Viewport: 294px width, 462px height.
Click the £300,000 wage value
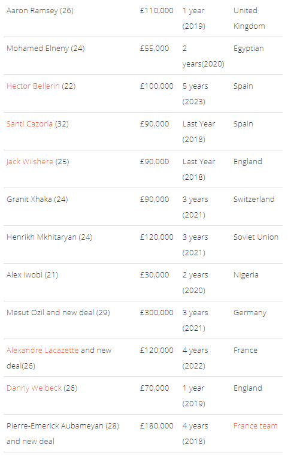click(156, 312)
